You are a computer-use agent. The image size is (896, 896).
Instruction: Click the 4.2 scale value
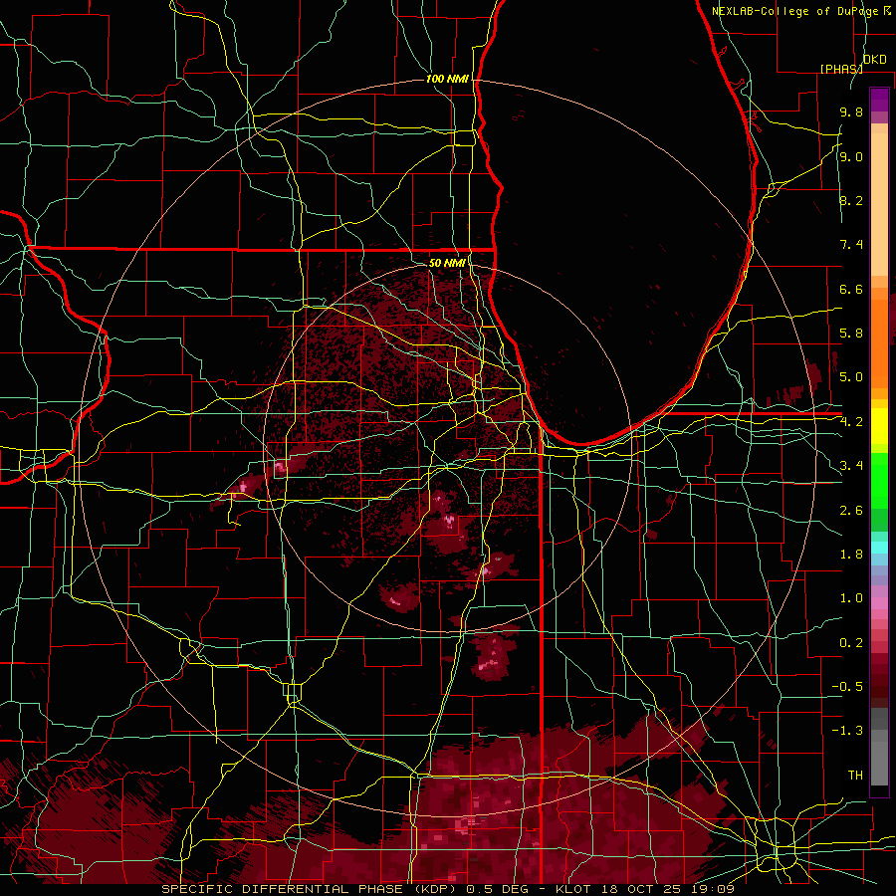[x=851, y=422]
